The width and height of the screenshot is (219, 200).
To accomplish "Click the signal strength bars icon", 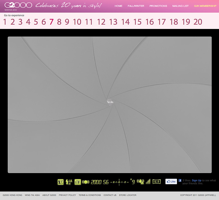I will tap(148, 181).
